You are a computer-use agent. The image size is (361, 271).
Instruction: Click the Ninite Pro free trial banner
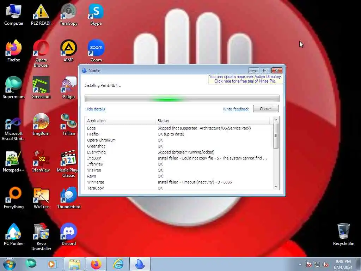pyautogui.click(x=245, y=79)
